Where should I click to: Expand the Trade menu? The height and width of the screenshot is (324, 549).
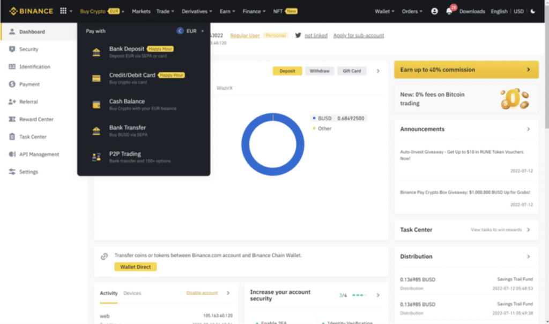[165, 11]
